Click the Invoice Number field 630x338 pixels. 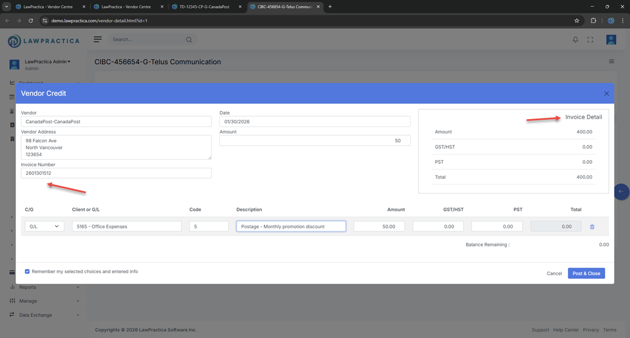(116, 173)
